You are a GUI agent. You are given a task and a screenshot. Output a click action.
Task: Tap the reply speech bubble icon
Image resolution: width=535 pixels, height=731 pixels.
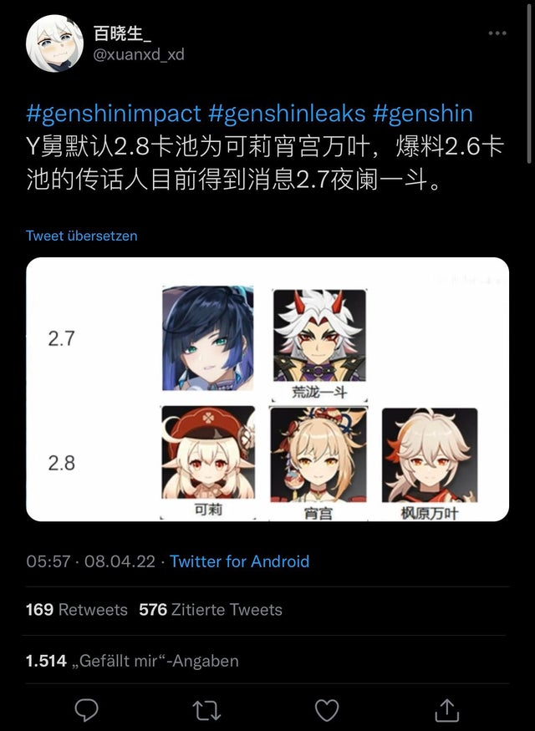coord(87,710)
